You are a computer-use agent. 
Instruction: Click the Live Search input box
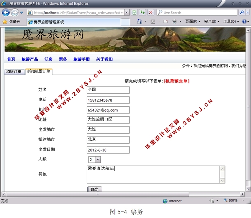(x=197, y=13)
